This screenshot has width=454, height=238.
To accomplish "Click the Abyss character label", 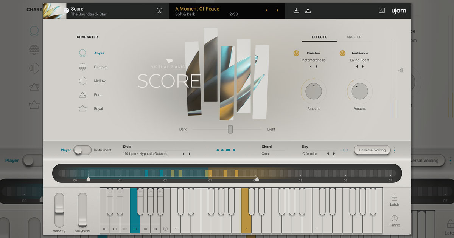I will pyautogui.click(x=99, y=53).
